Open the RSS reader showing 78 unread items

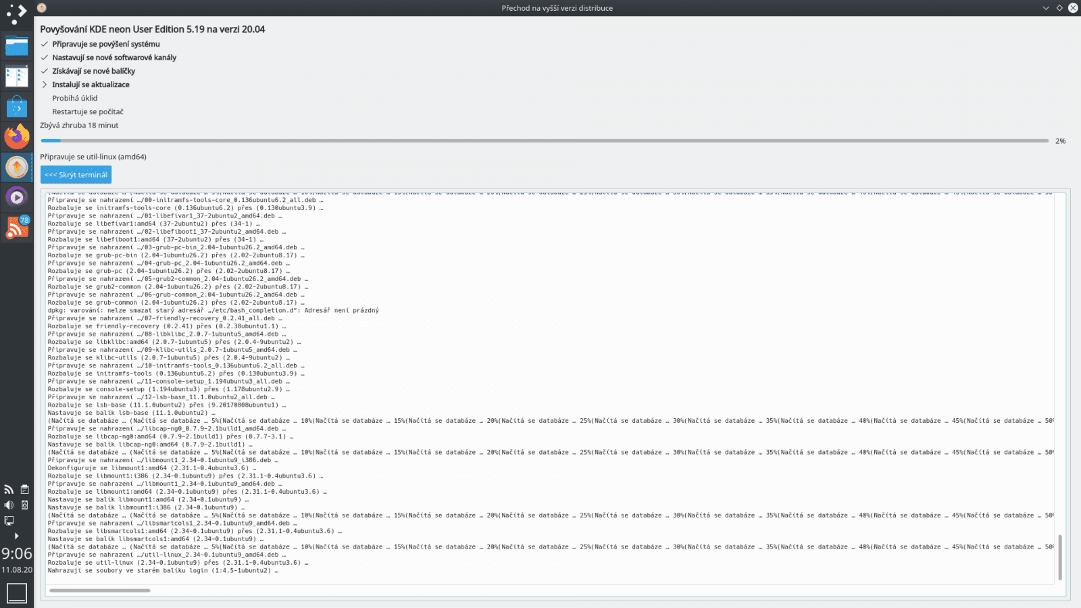point(17,227)
